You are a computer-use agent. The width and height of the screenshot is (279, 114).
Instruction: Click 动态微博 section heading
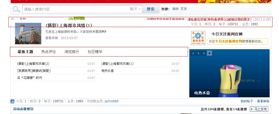pos(23,109)
